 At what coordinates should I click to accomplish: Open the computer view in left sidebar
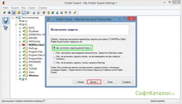pos(5,21)
